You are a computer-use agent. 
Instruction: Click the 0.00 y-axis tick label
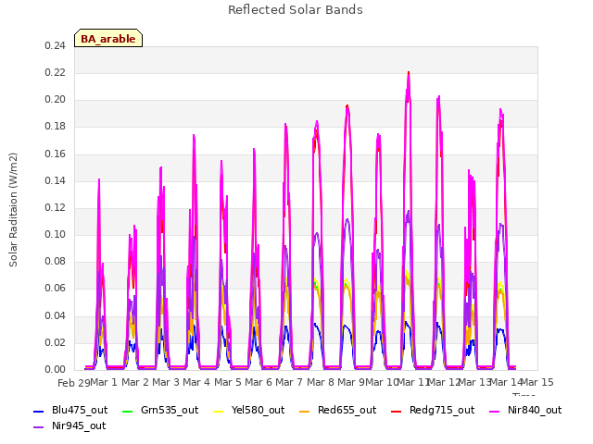[56, 370]
